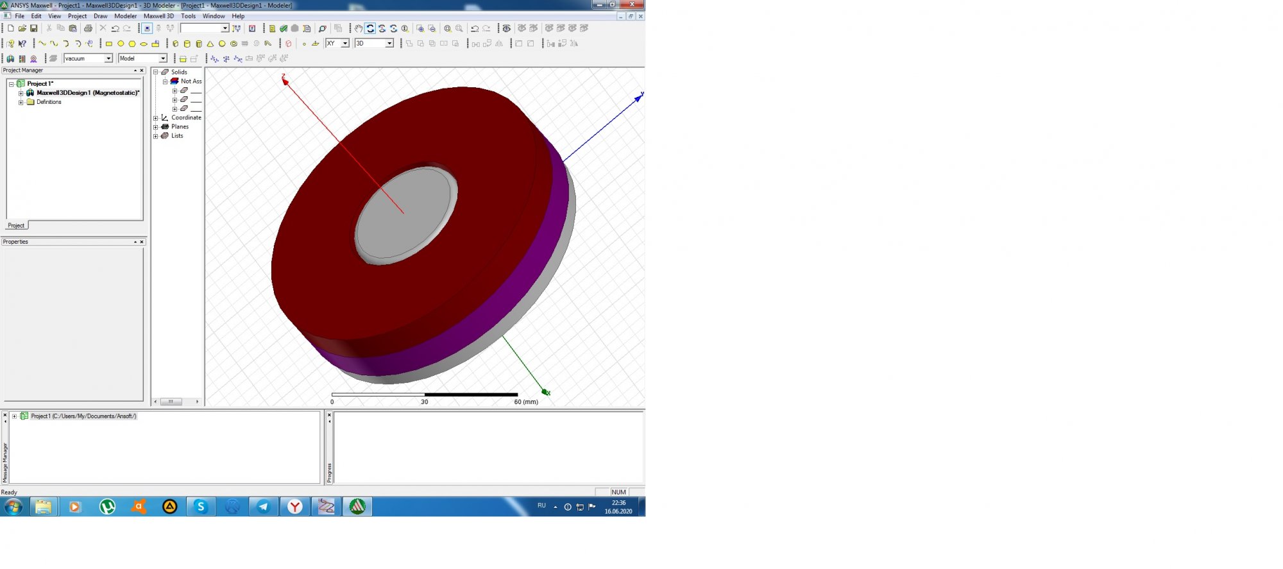Expand Project1 in the Message Manager
This screenshot has width=1283, height=569.
pos(15,416)
